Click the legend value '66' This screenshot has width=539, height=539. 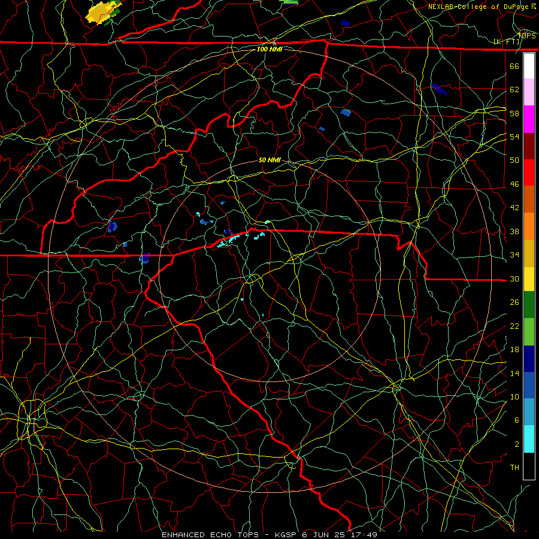coord(514,66)
